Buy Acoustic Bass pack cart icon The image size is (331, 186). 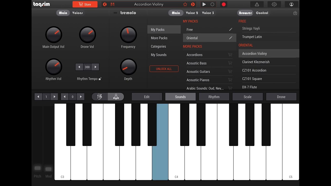click(x=230, y=63)
